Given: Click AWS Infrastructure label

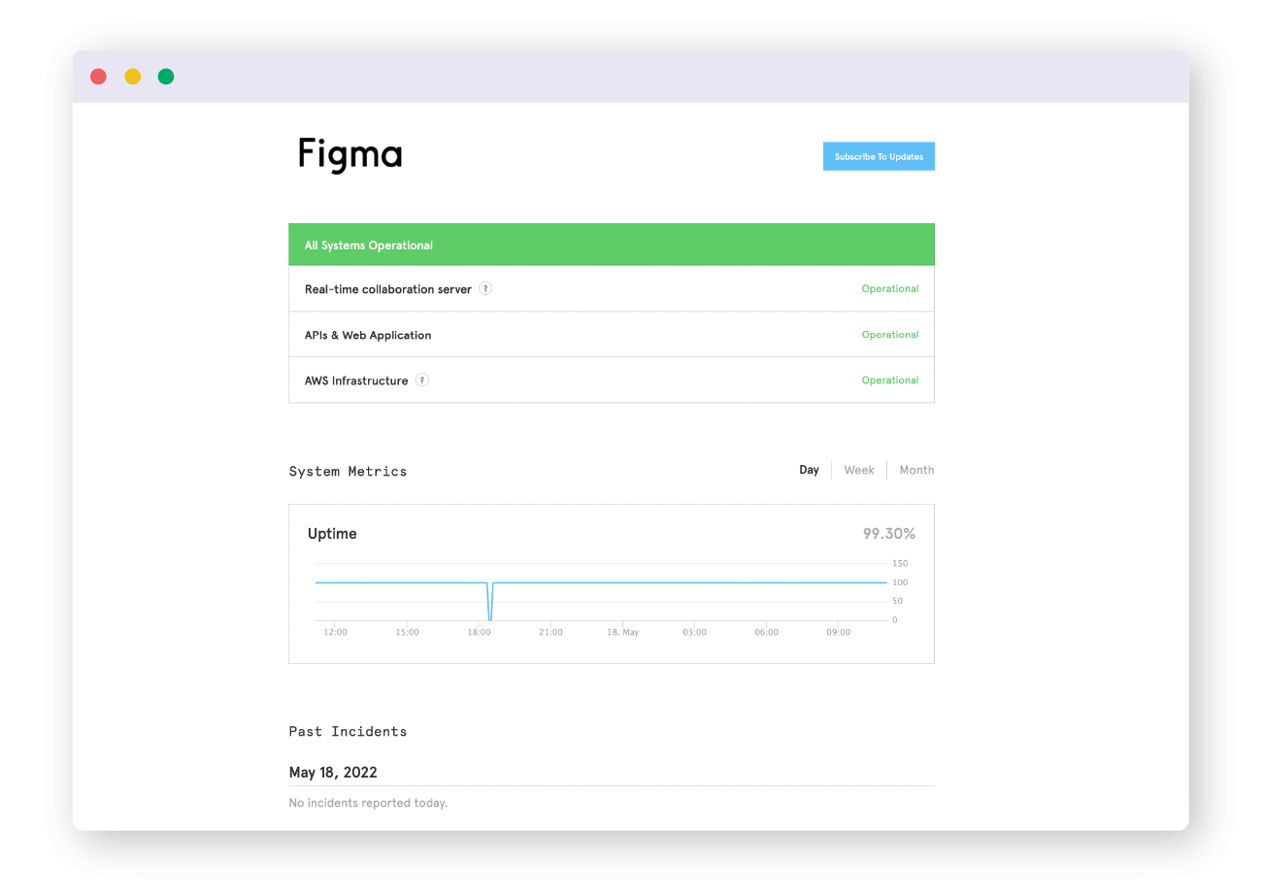Looking at the screenshot, I should (x=356, y=381).
